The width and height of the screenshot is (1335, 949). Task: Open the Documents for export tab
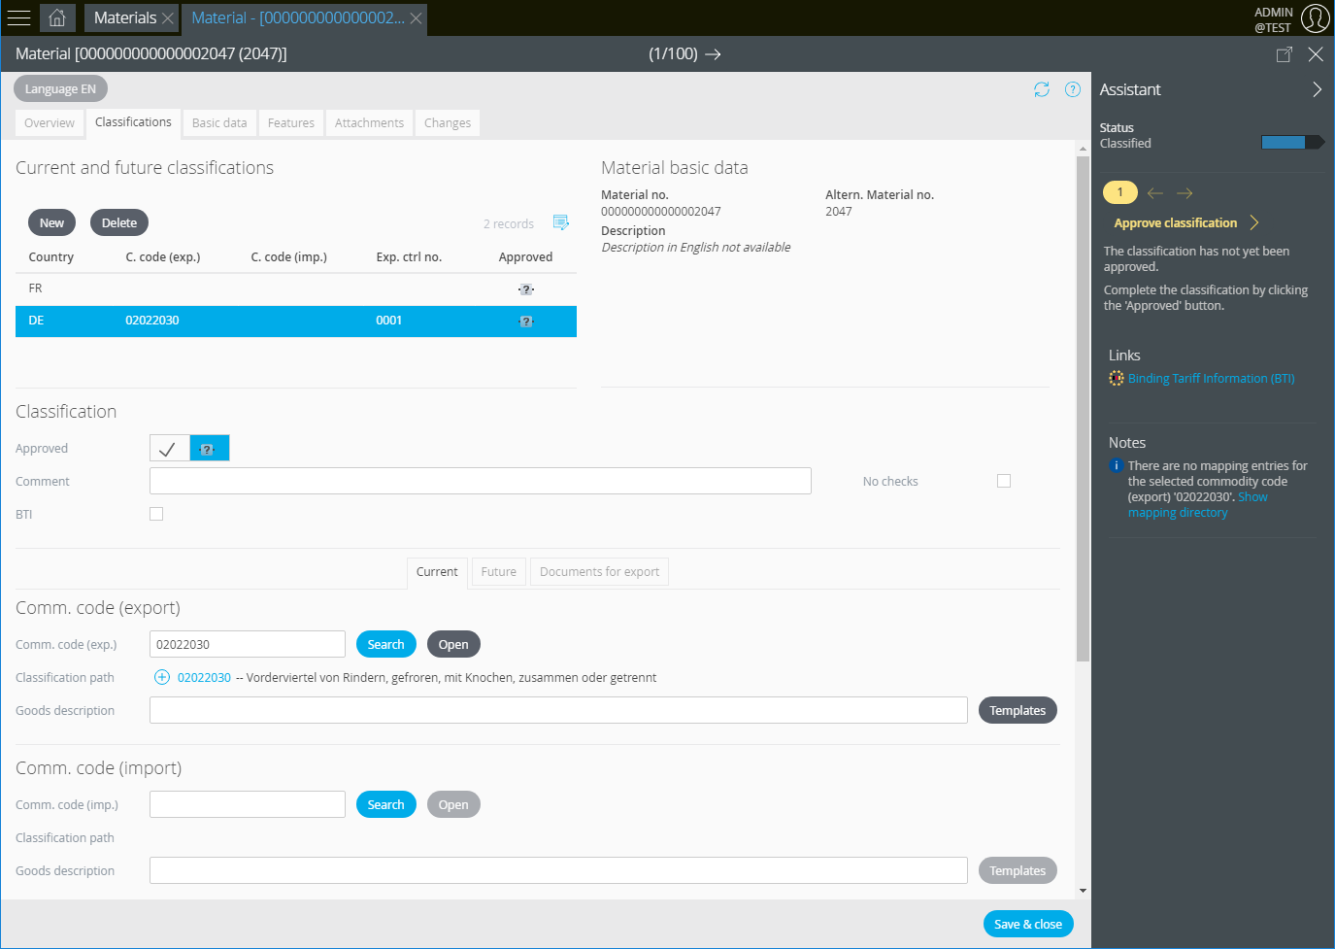pos(599,572)
